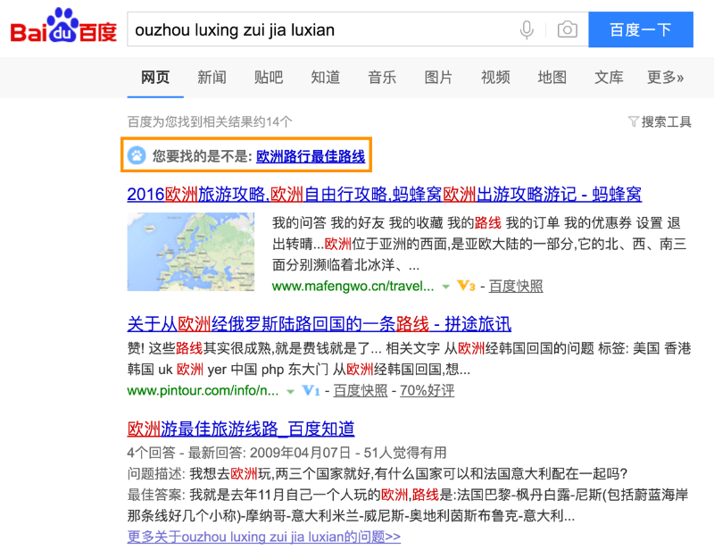Open image search via camera icon
The width and height of the screenshot is (714, 550).
(566, 29)
